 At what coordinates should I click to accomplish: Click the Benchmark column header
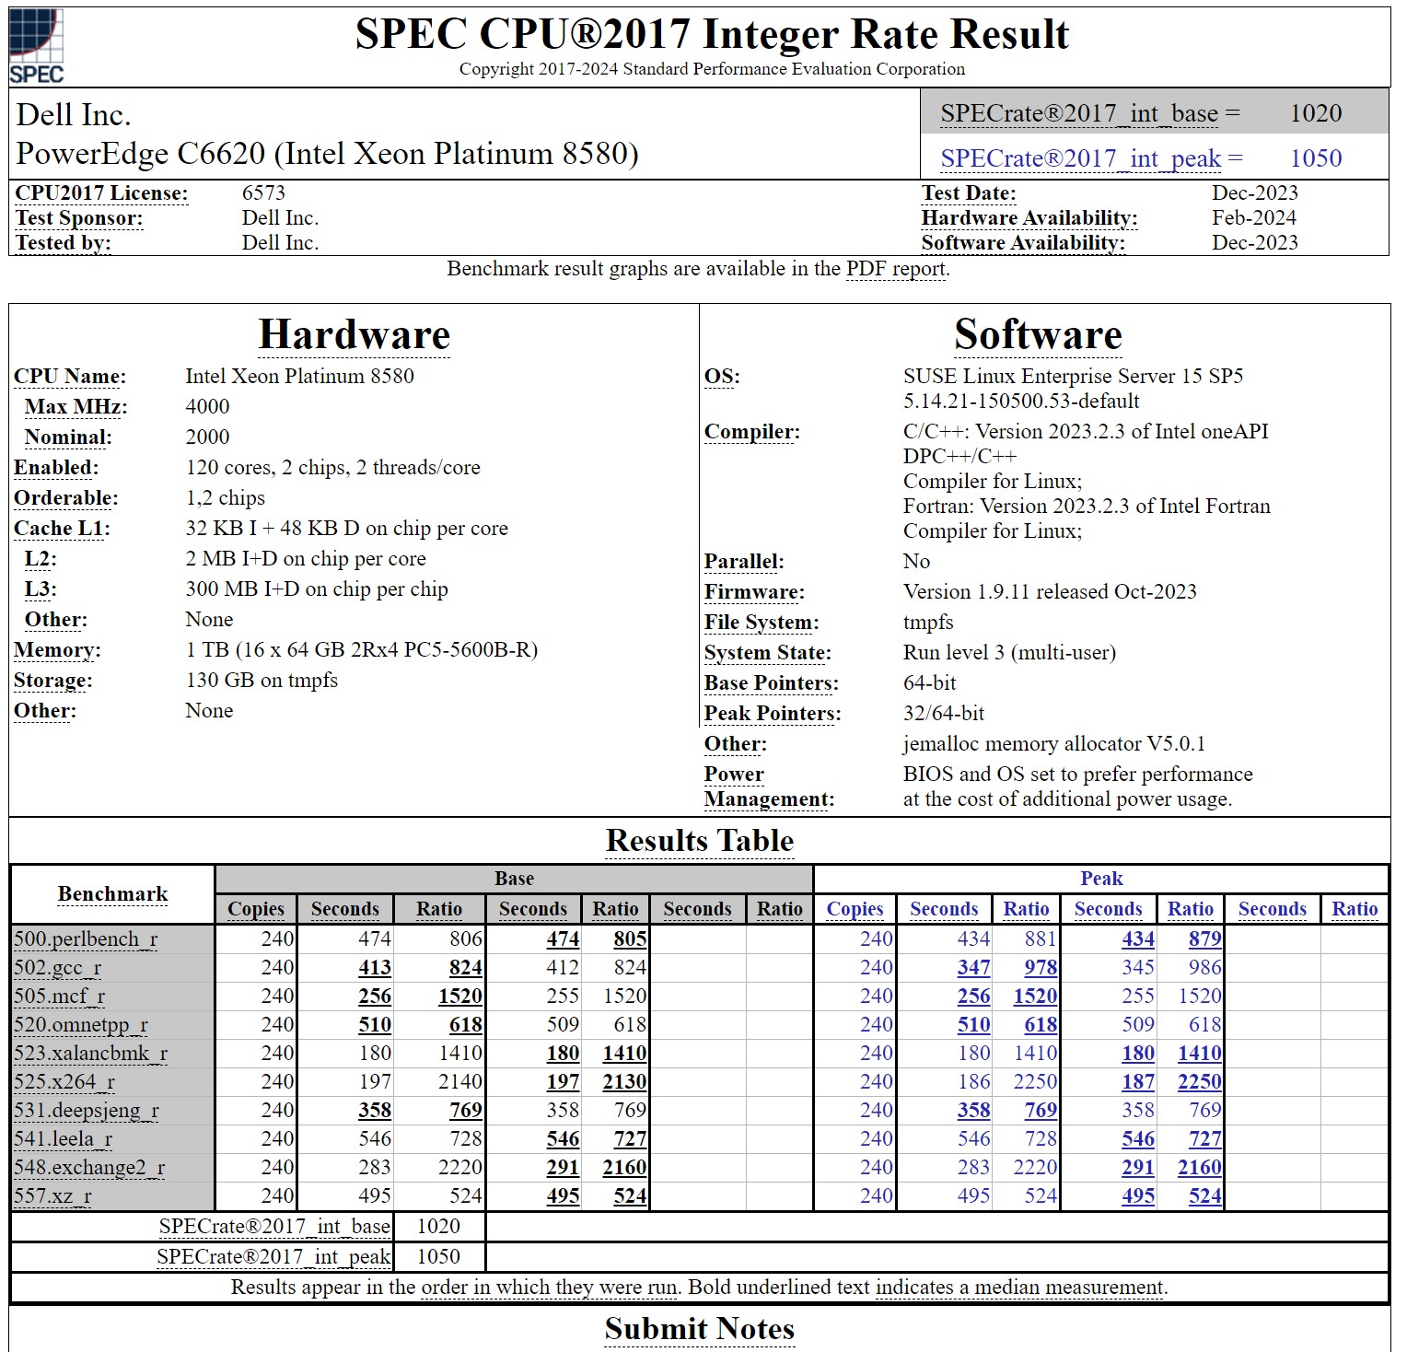[112, 894]
